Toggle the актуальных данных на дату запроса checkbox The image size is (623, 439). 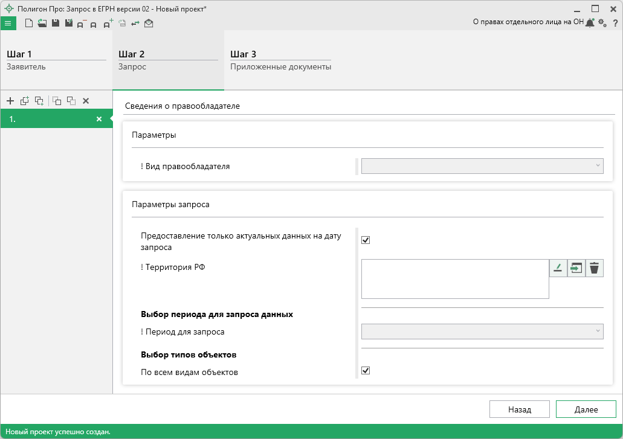click(x=366, y=240)
